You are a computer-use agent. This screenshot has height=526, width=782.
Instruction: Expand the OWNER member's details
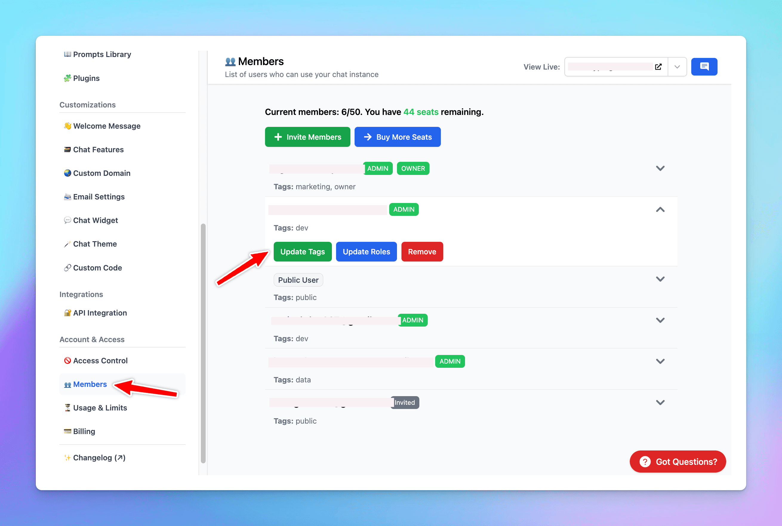click(660, 168)
